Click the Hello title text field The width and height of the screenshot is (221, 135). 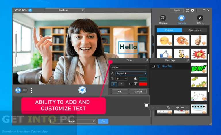point(129,67)
